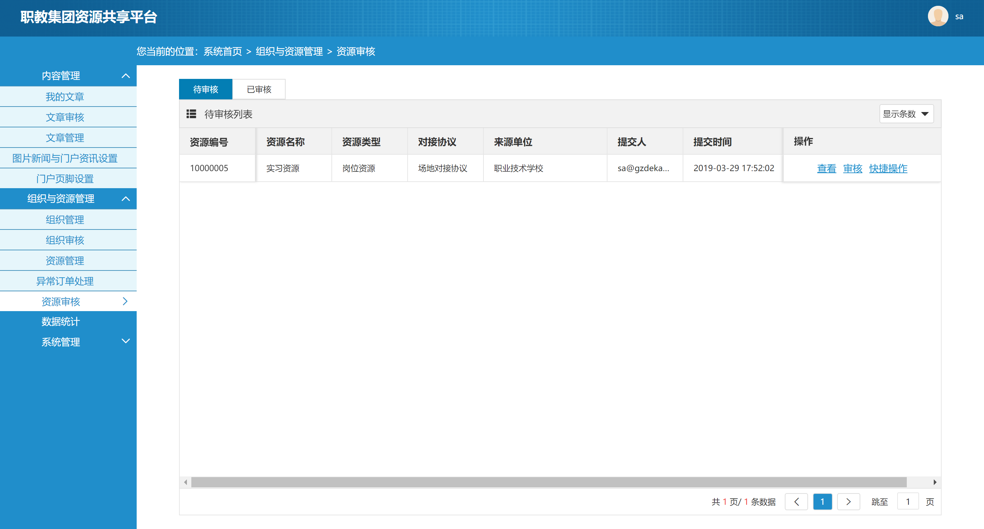
Task: Go to previous page arrow
Action: pyautogui.click(x=796, y=501)
